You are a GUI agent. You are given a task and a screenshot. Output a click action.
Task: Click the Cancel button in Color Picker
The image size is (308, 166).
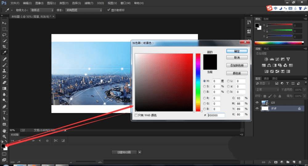click(x=237, y=57)
